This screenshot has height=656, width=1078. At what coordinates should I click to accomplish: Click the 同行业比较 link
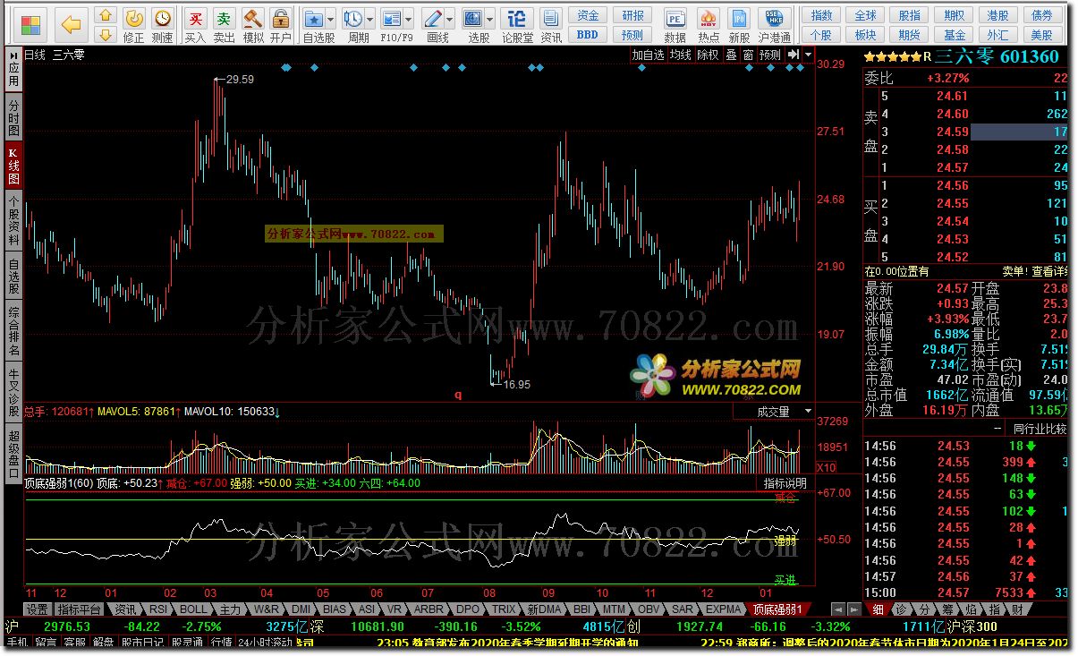(1040, 429)
